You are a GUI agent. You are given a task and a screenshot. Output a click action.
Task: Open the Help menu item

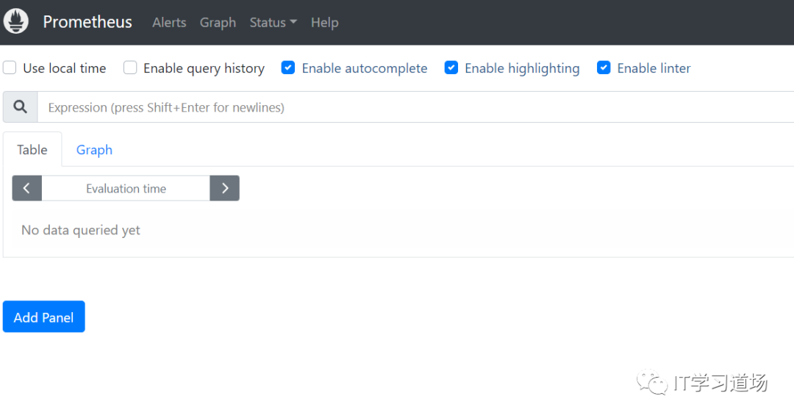(324, 23)
